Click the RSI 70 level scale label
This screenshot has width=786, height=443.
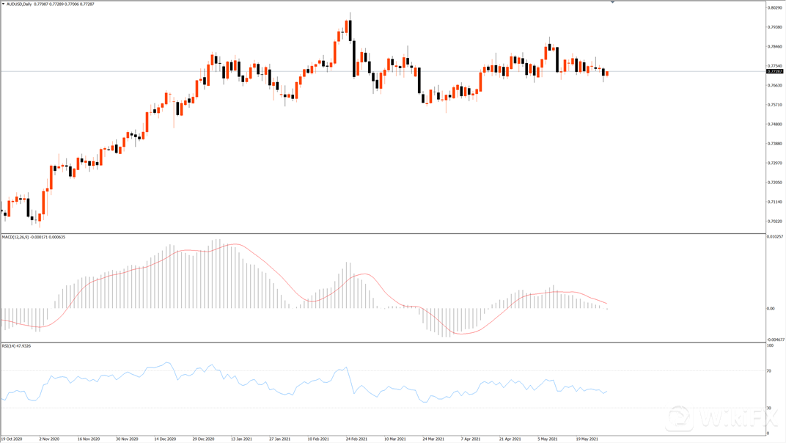coord(770,371)
